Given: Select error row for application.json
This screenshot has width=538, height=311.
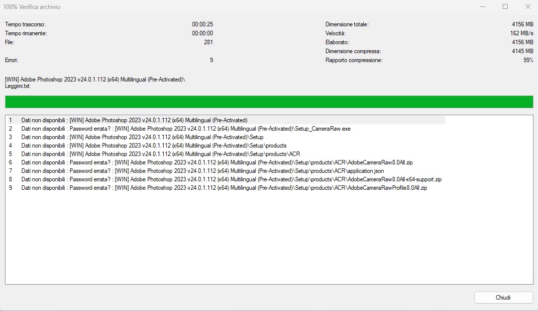Looking at the screenshot, I should click(226, 171).
